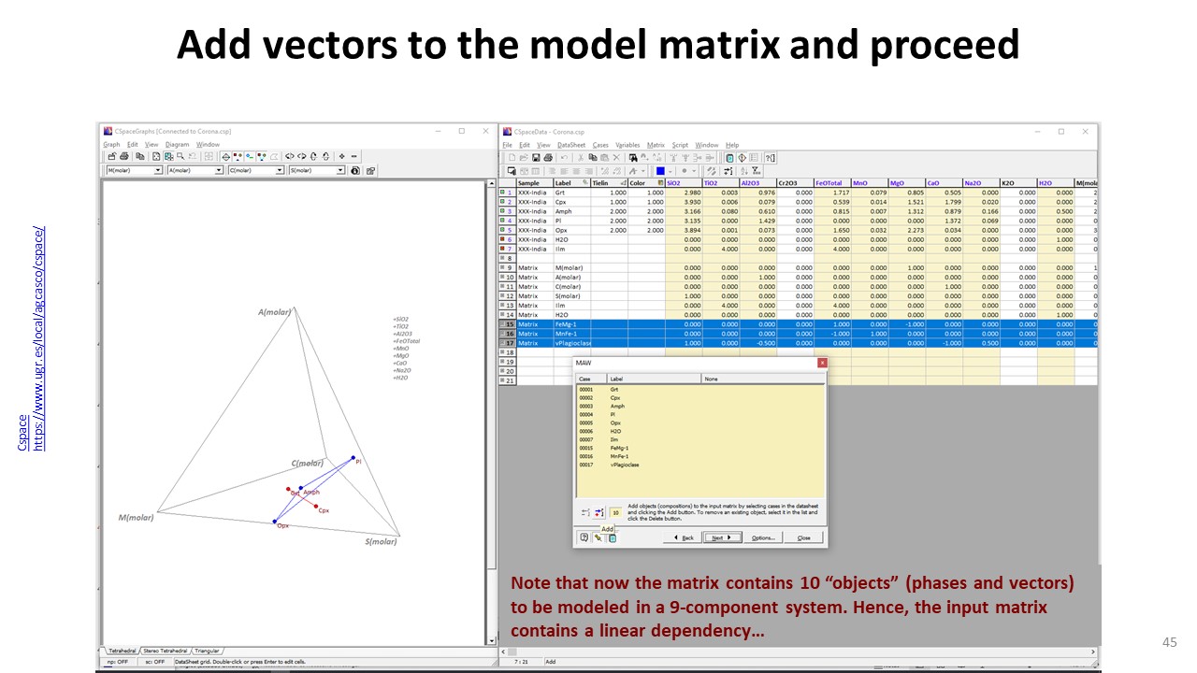Click the zoom magnifier icon in CSpaceGraphs toolbar
Screen dimensions: 1197x673
click(x=180, y=157)
